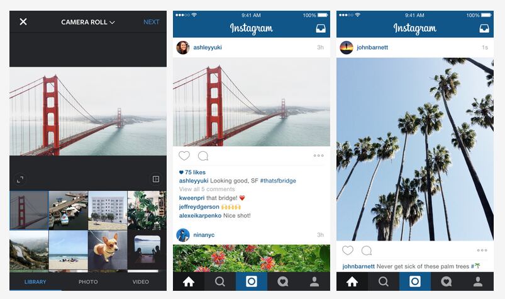Screen dimensions: 505x299
Task: Open the inbox tray icon on ashleyyuki's feed screen
Action: tap(321, 28)
